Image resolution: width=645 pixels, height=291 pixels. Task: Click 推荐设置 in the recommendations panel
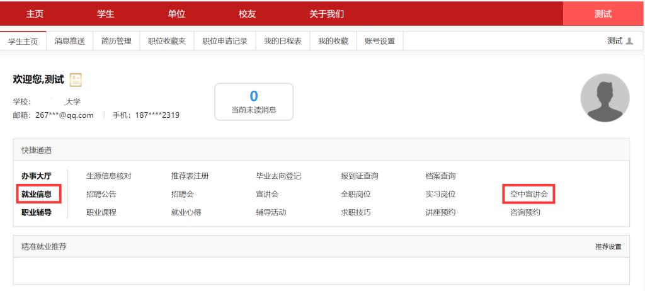(x=608, y=247)
